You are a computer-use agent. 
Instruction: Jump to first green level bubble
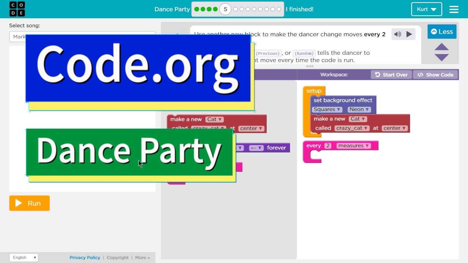tap(197, 9)
